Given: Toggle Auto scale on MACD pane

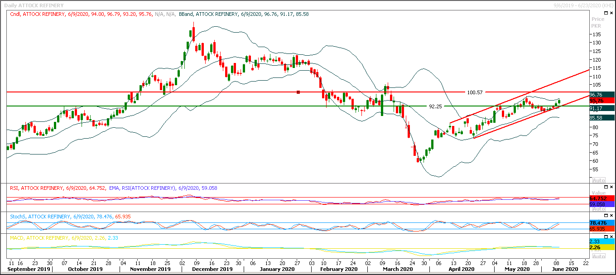Looking at the screenshot, I should point(598,256).
